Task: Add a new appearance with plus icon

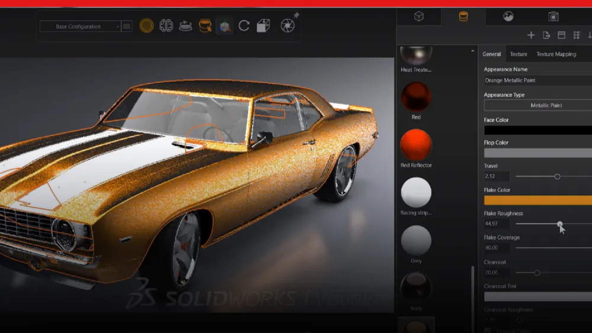Action: pyautogui.click(x=531, y=35)
